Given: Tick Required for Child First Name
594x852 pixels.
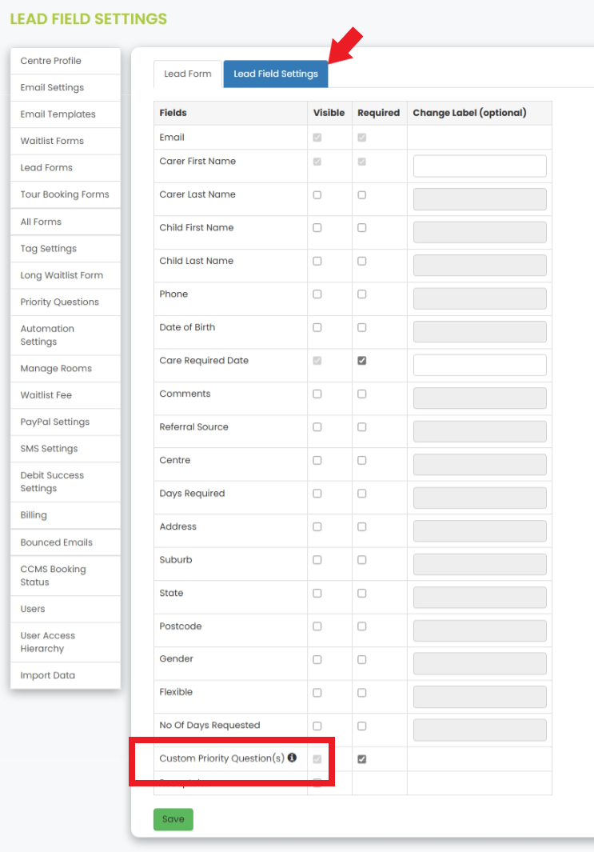Looking at the screenshot, I should point(361,228).
